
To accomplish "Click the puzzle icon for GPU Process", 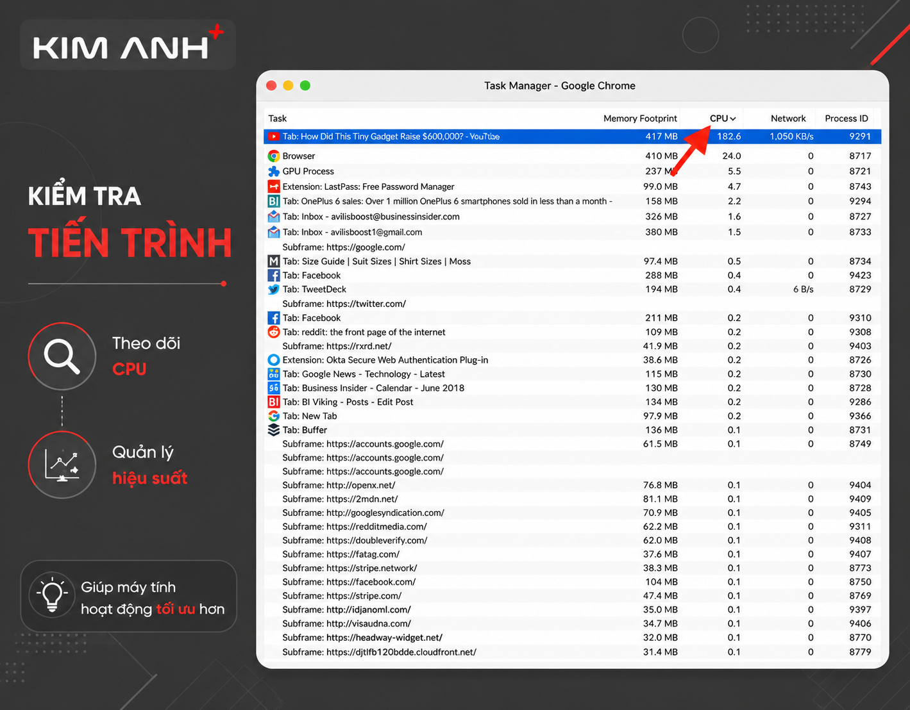I will (274, 171).
